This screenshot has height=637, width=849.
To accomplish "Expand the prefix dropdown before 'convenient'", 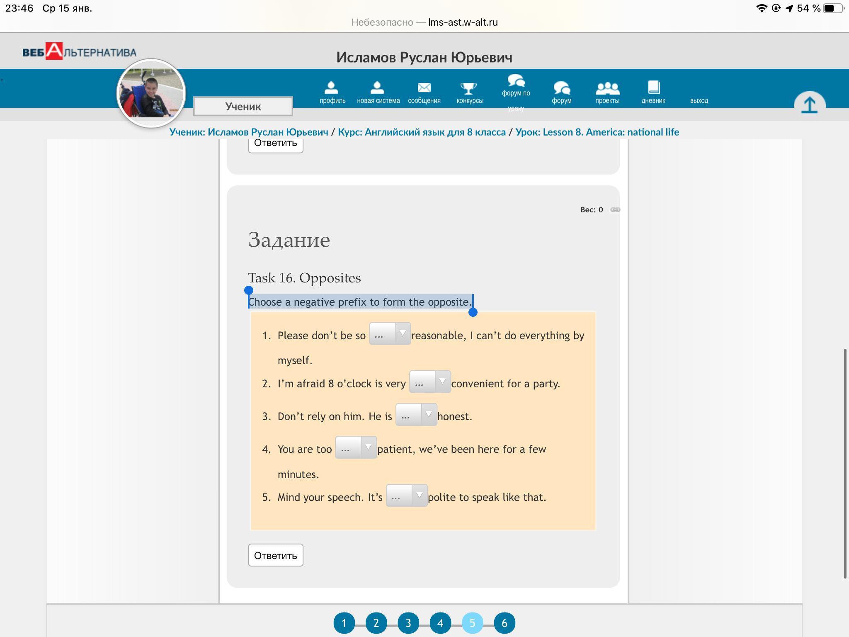I will [429, 382].
